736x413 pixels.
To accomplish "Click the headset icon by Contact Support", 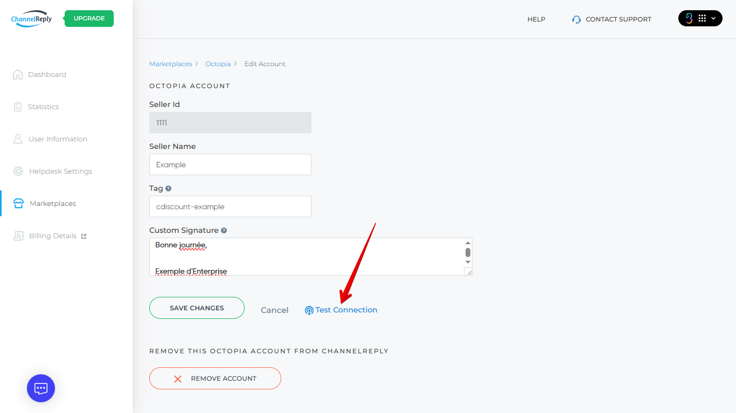I will pos(577,19).
